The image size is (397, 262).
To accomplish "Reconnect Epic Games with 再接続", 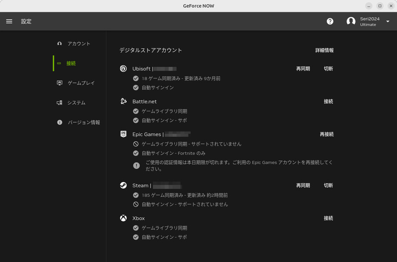I will click(x=327, y=134).
